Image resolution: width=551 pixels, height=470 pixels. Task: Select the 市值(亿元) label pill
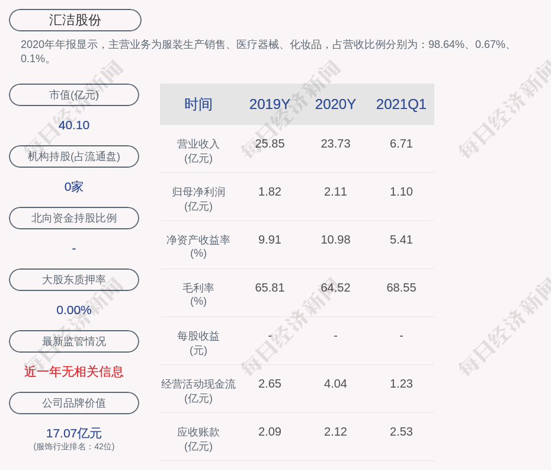pos(74,95)
